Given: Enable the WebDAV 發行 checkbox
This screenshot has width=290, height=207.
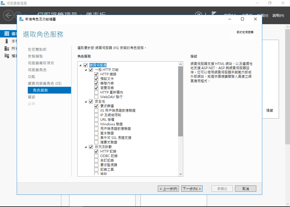Looking at the screenshot, I should [96, 97].
